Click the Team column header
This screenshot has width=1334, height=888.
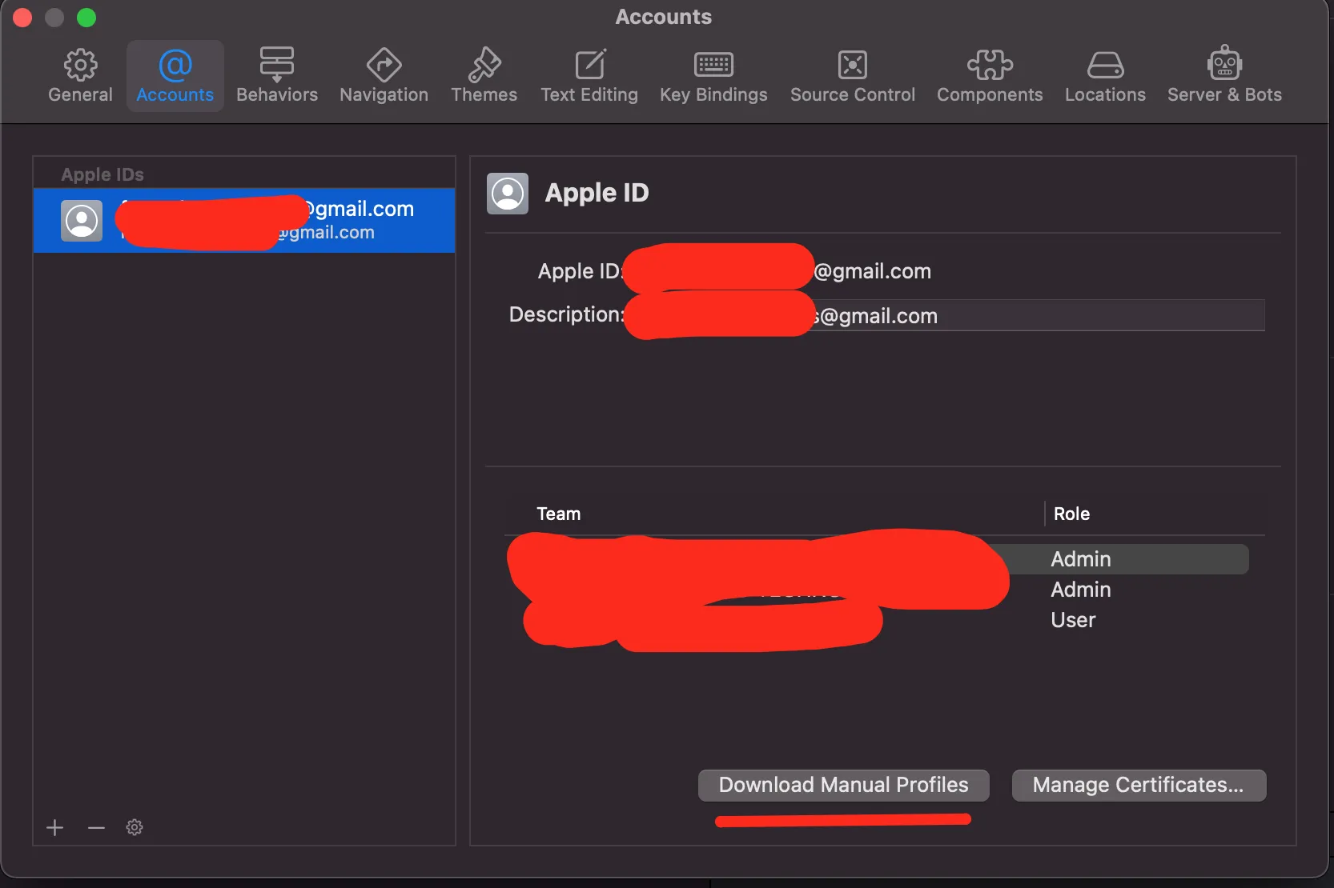558,514
